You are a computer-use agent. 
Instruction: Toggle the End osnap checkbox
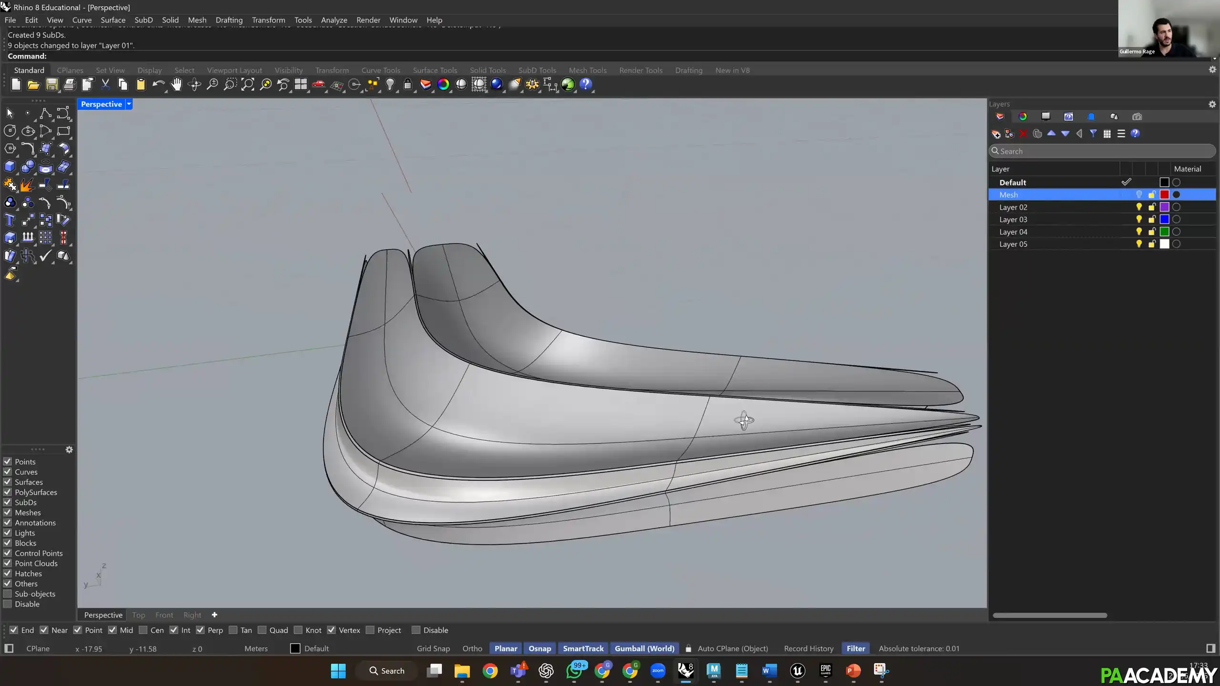tap(14, 630)
